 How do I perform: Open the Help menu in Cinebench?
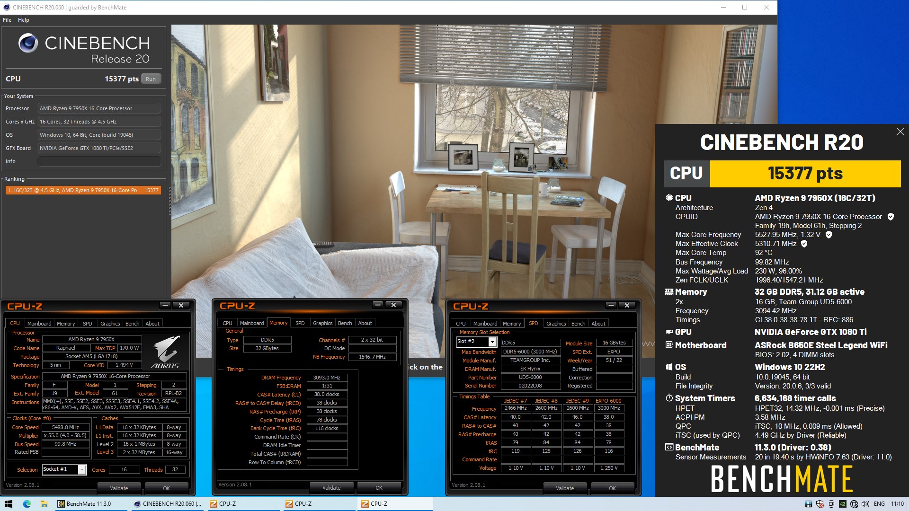point(24,20)
